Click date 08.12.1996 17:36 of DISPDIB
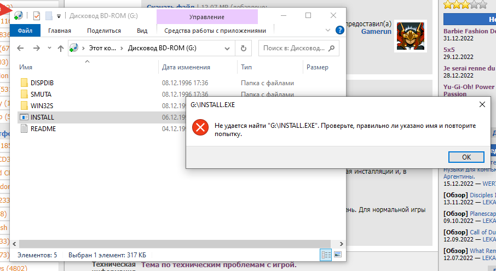This screenshot has height=271, width=496. tap(185, 83)
